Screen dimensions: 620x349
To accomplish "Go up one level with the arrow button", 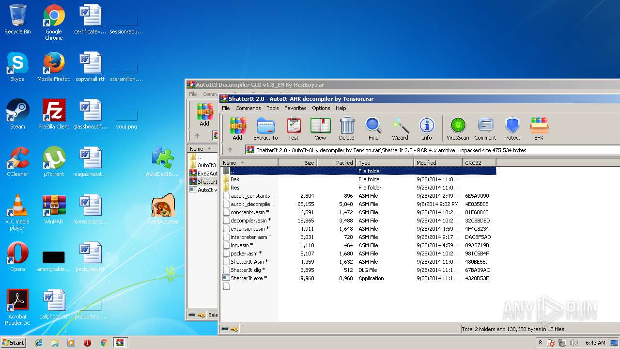I will point(230,150).
